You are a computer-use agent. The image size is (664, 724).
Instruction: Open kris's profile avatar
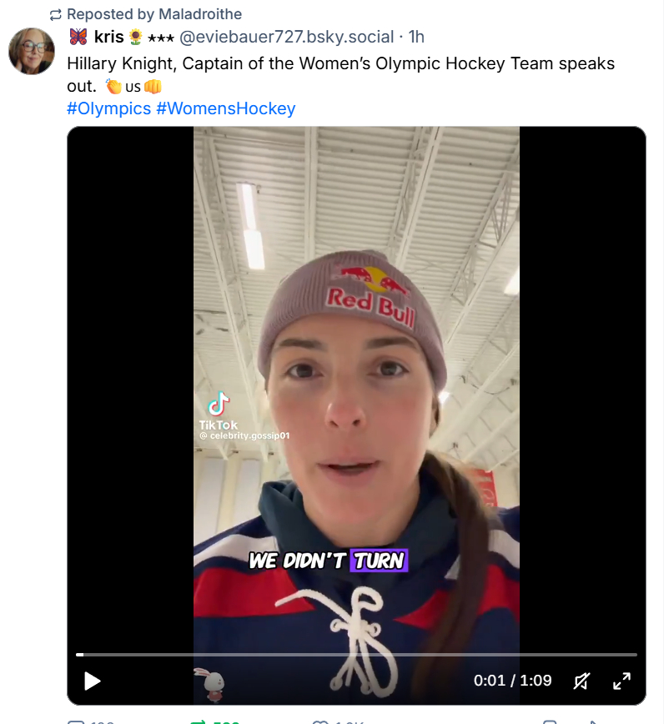pos(32,50)
